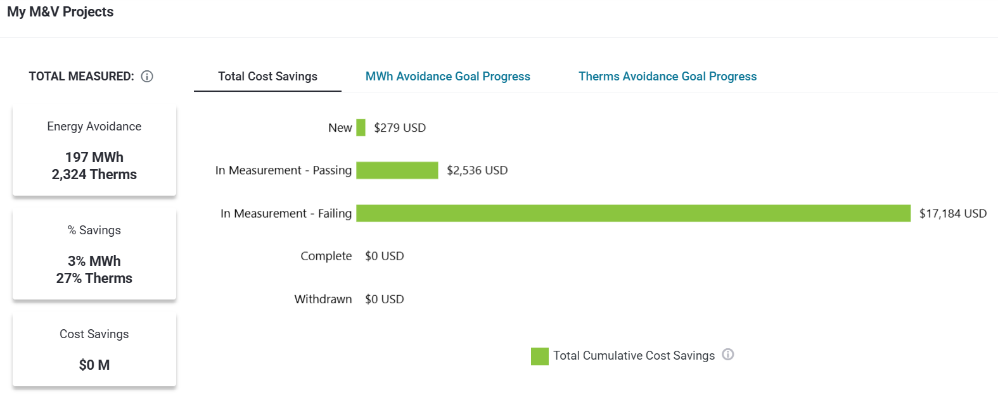Click the My M&V Projects heading
Screen dimensions: 998x397
(60, 12)
